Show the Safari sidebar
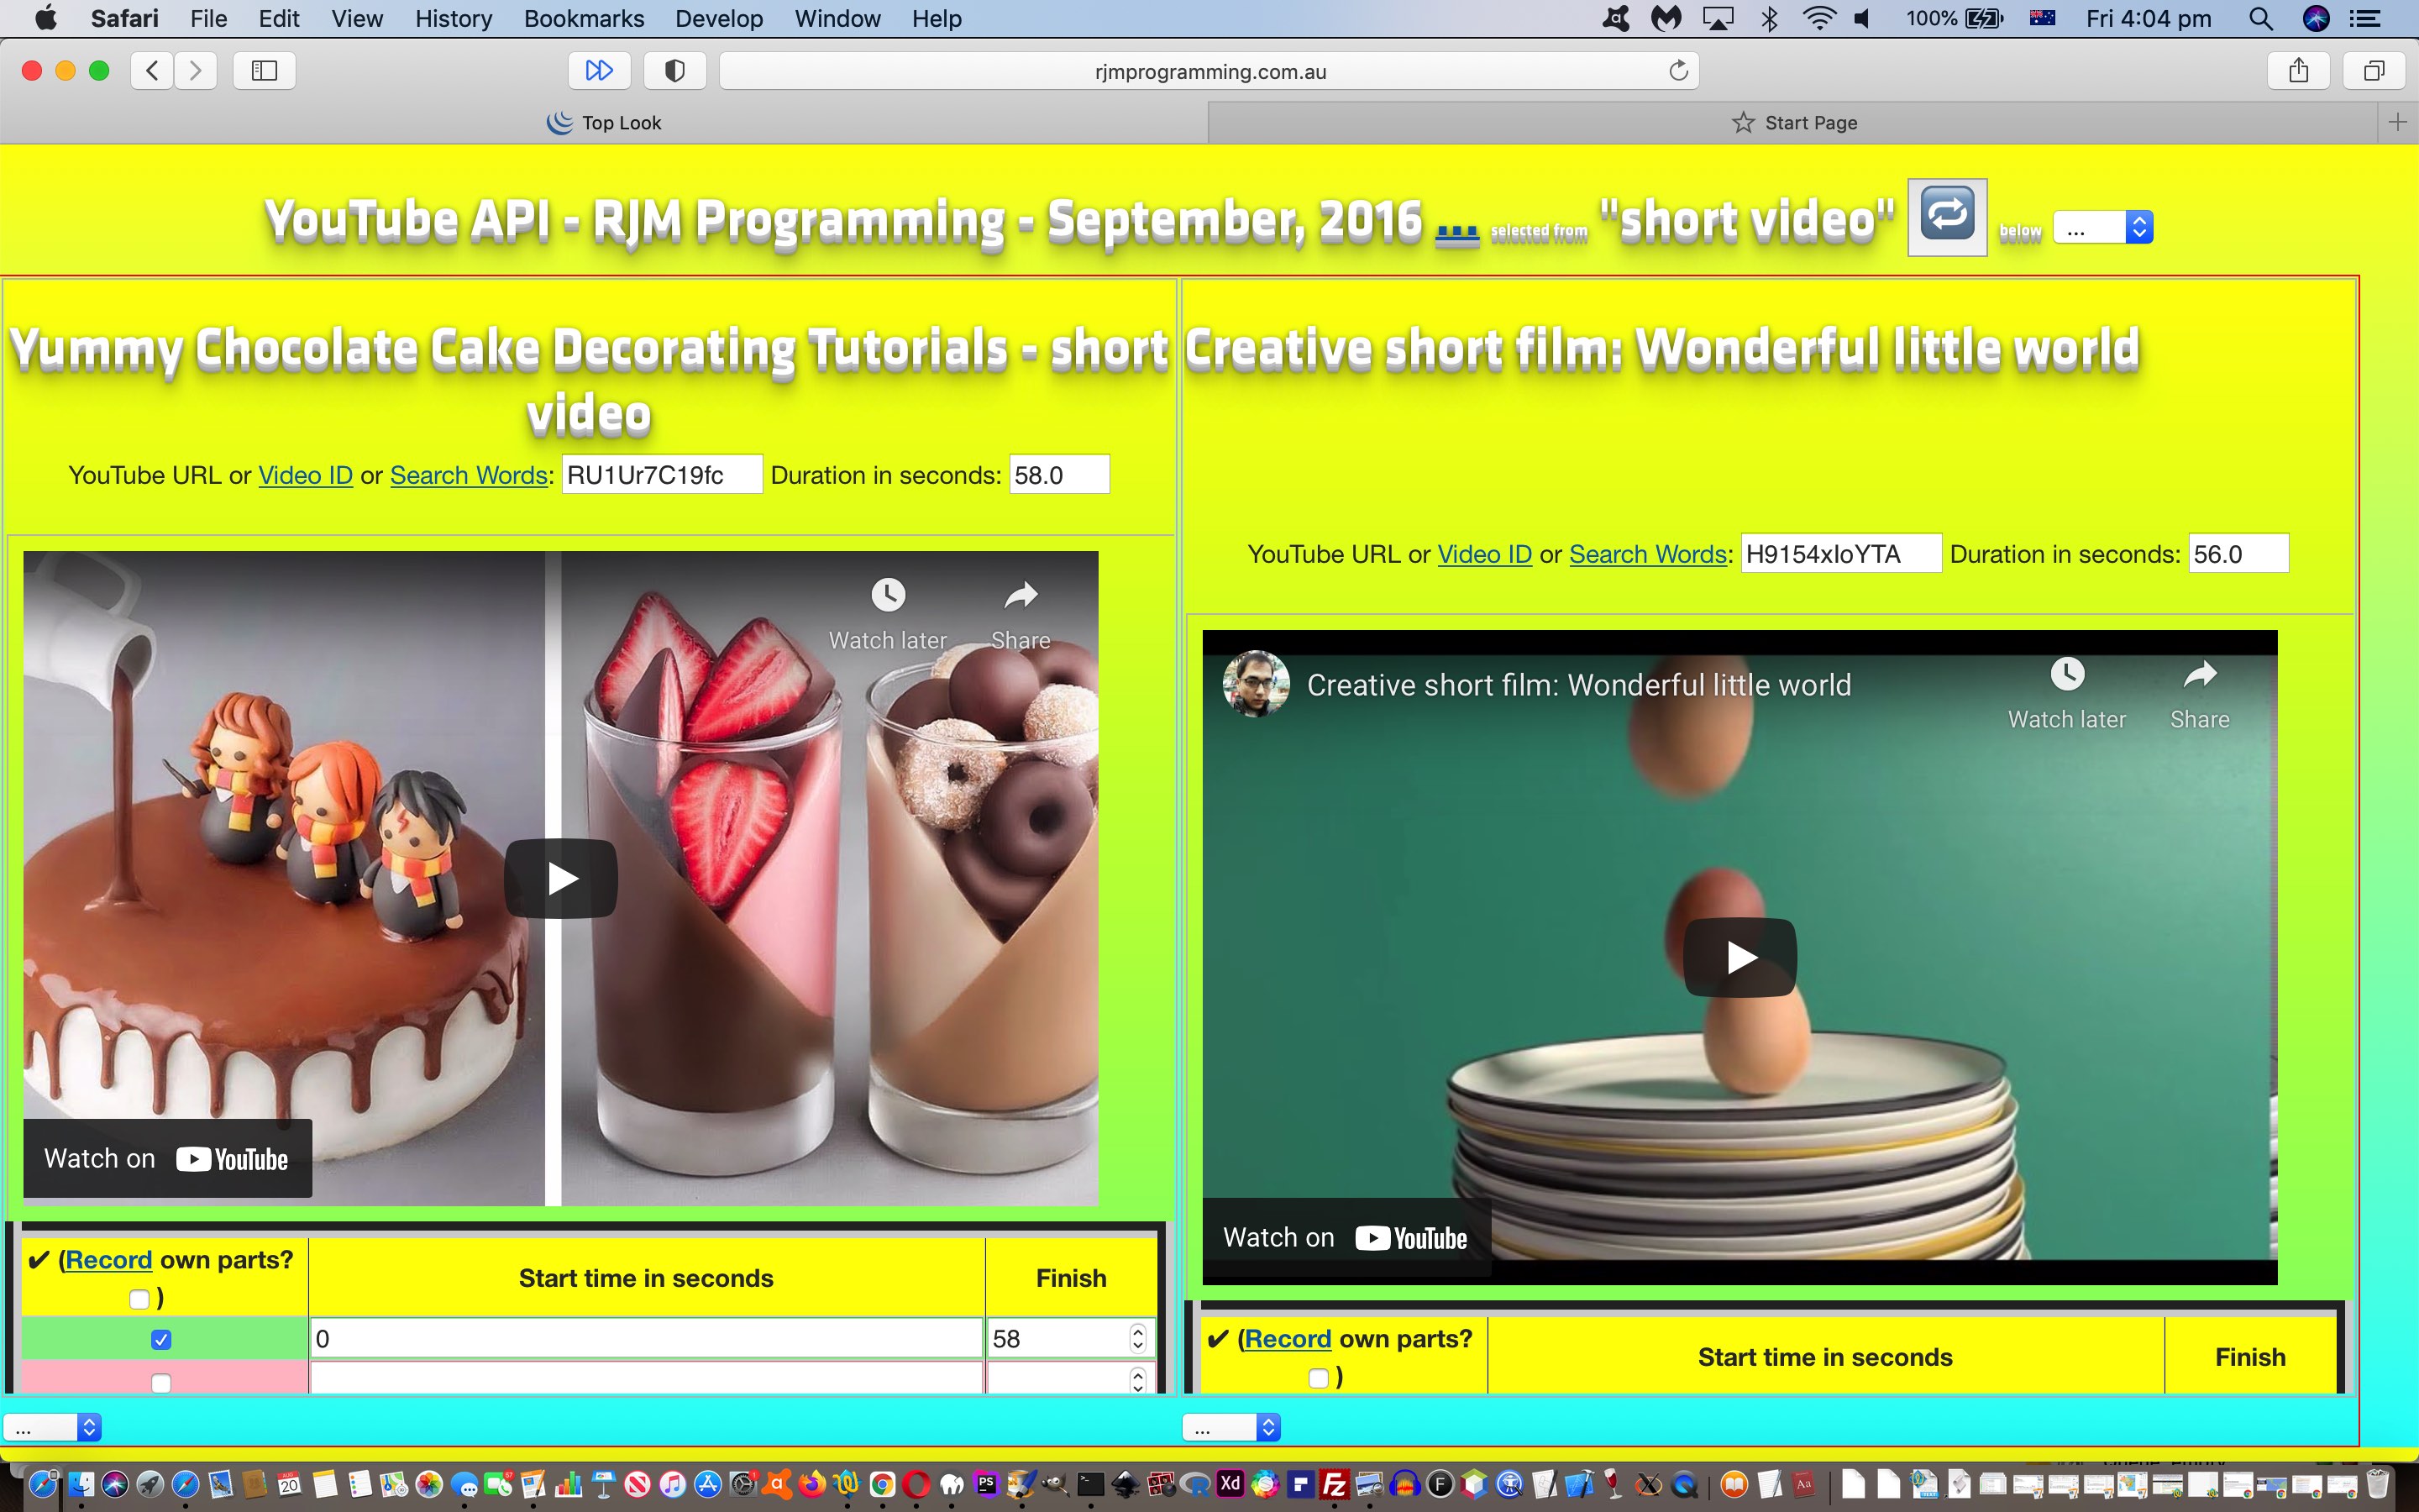2419x1512 pixels. pos(264,70)
